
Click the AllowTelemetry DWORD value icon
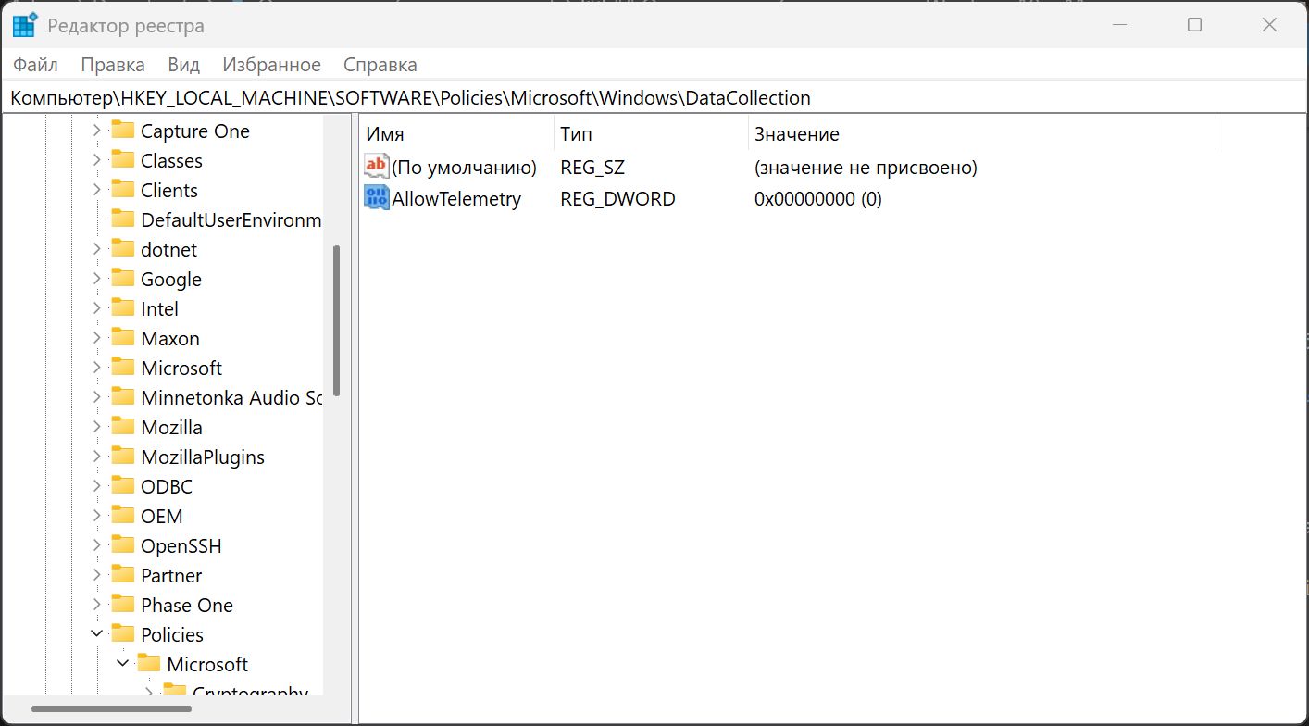[x=377, y=198]
